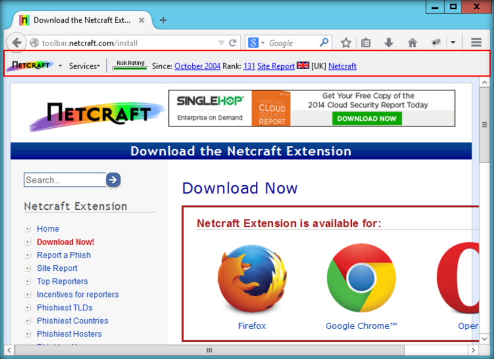Open the Services dropdown in Netcraft toolbar
Image resolution: width=494 pixels, height=359 pixels.
tap(84, 66)
